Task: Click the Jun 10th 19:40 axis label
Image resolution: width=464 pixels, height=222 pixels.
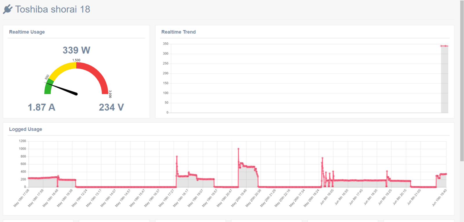Action: pos(439,198)
